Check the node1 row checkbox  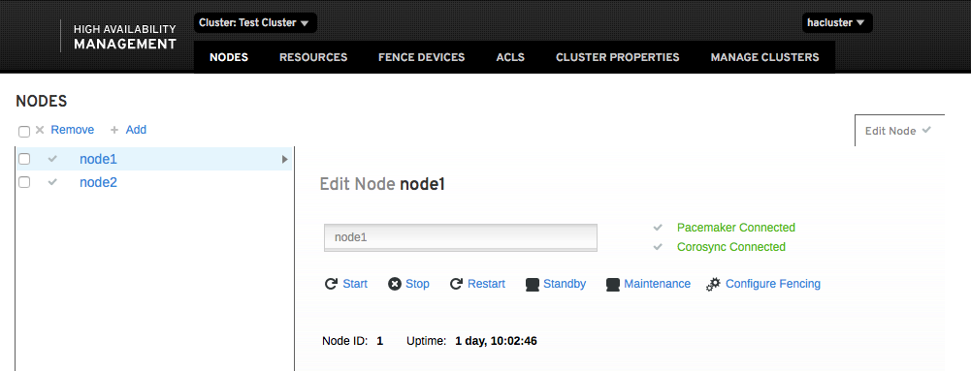tap(24, 159)
